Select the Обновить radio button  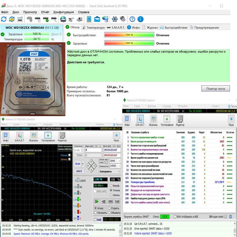click(x=109, y=213)
